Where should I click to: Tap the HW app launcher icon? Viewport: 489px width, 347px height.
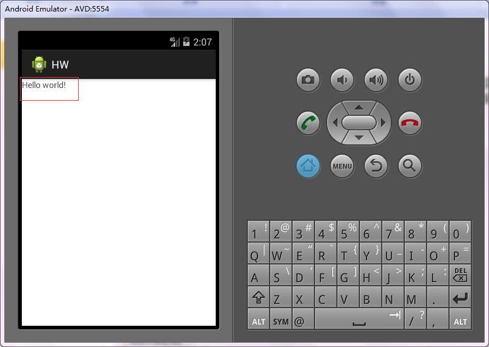(39, 65)
